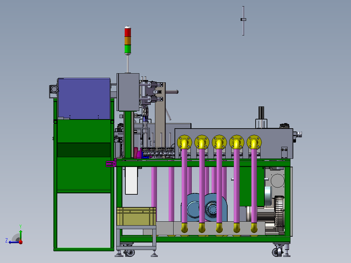
Task: Select the blue-purple hopper box
Action: coord(84,99)
